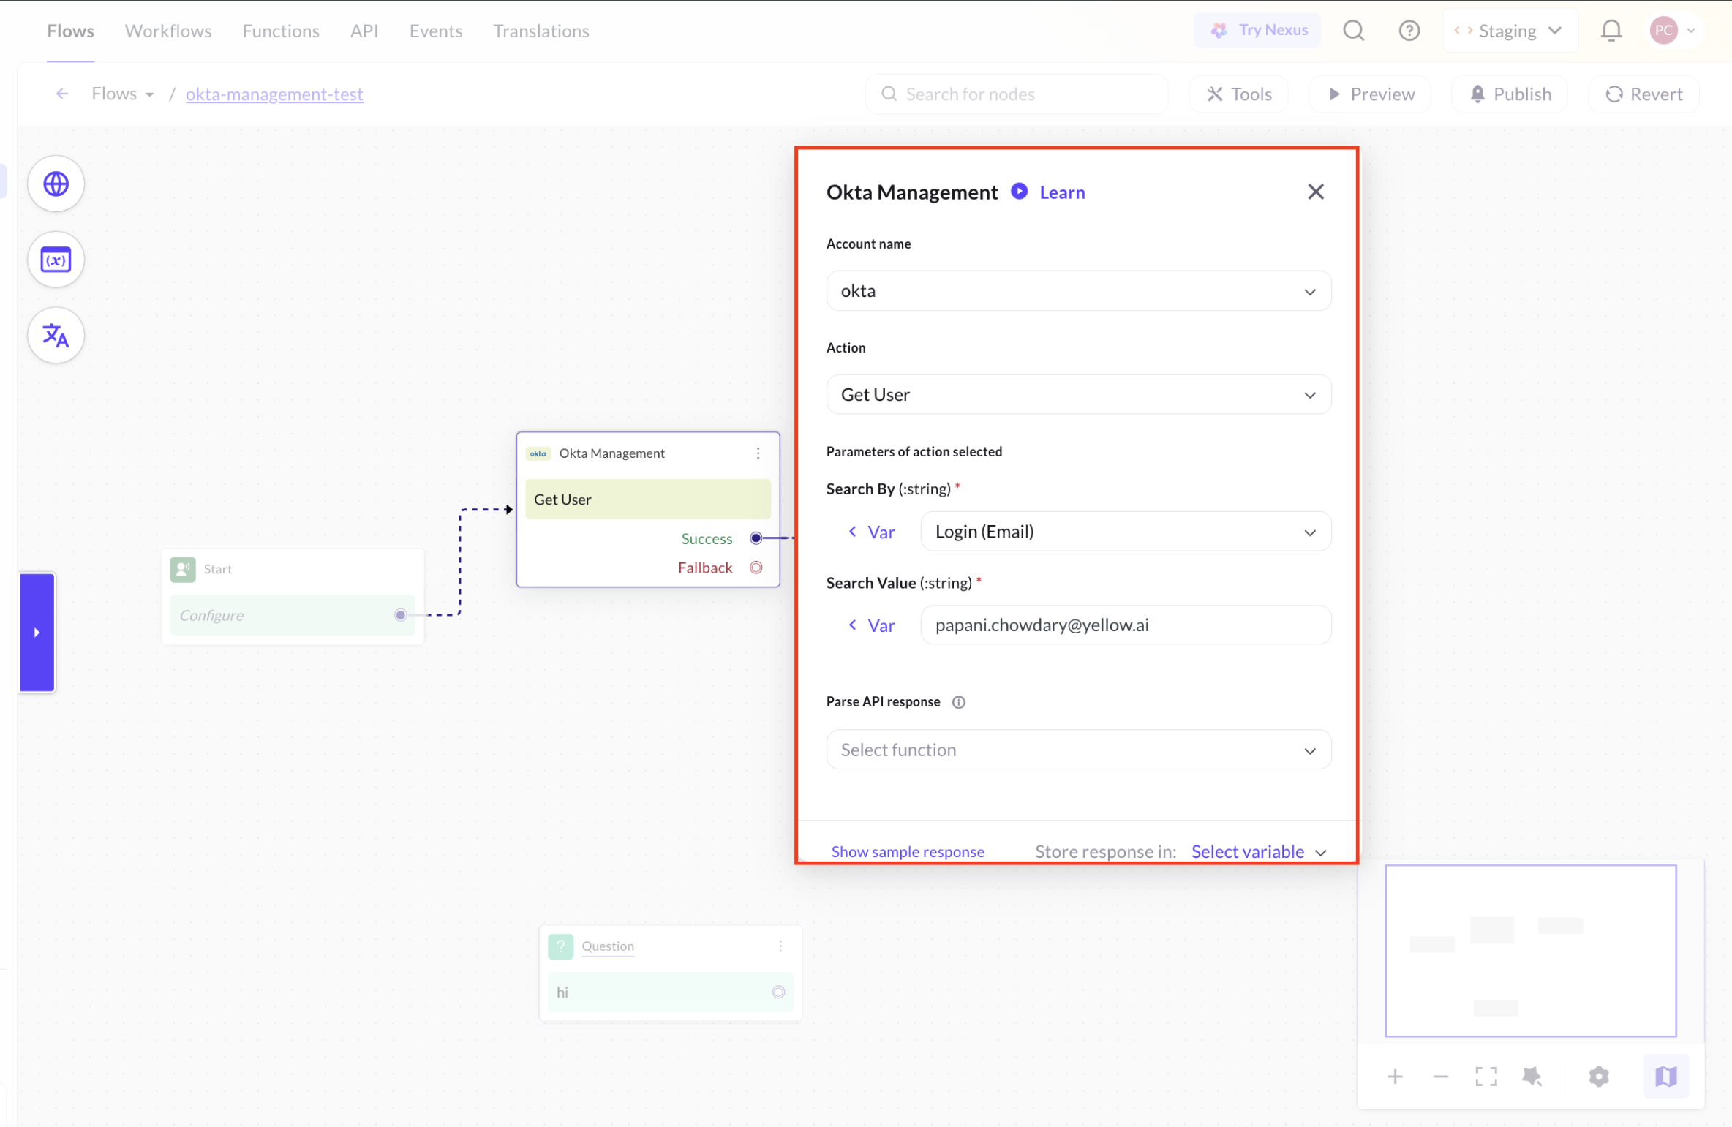
Task: Open the API tab
Action: point(364,31)
